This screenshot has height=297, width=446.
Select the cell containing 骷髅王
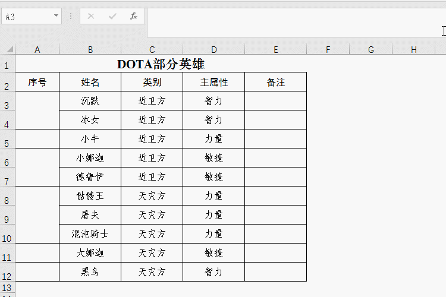90,196
